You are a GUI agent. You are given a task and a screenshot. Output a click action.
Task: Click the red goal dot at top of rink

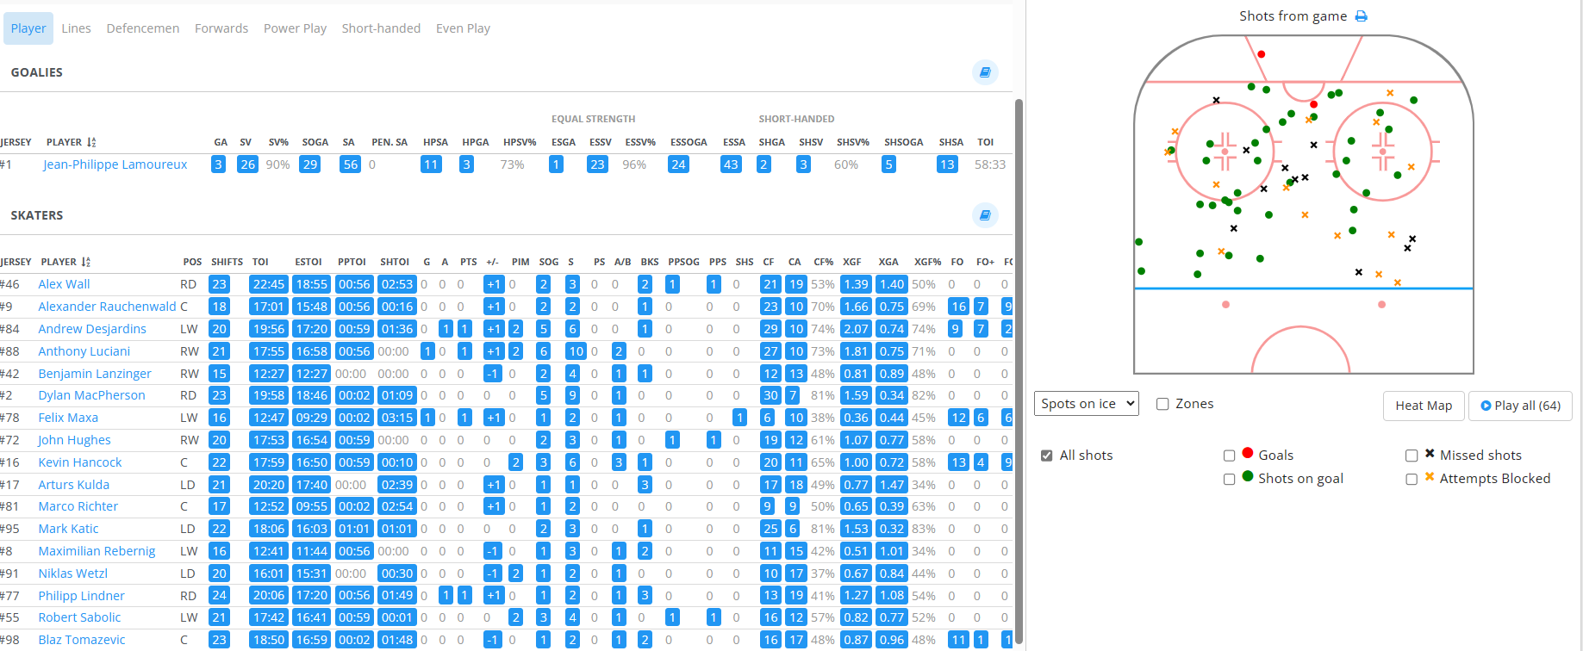[x=1262, y=54]
